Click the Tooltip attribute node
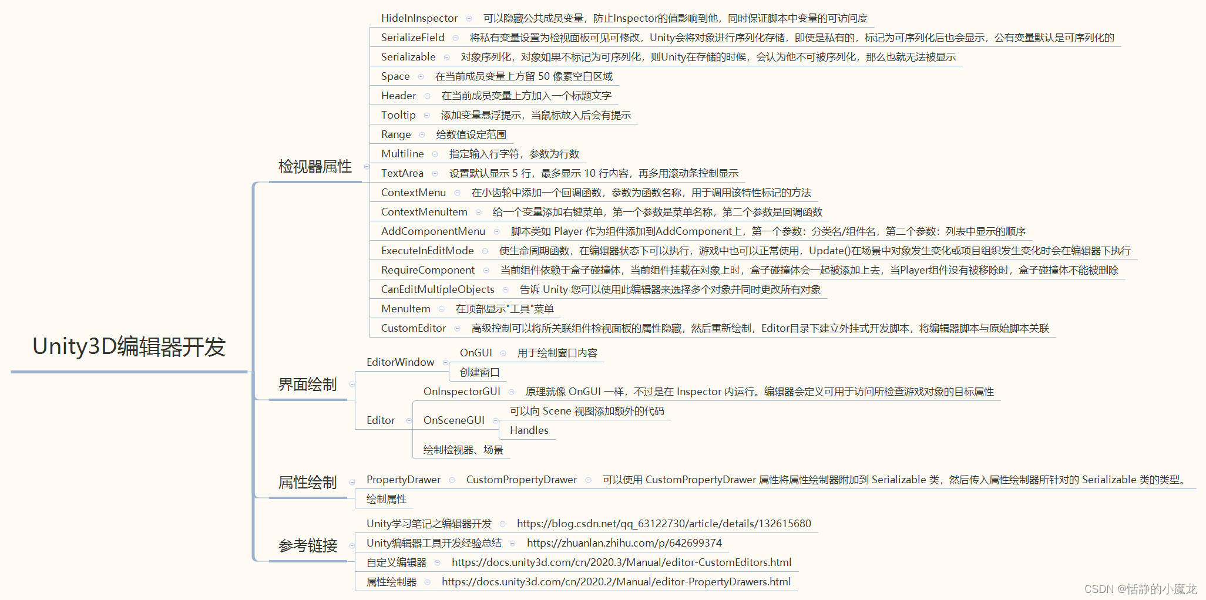This screenshot has width=1206, height=600. tap(398, 115)
